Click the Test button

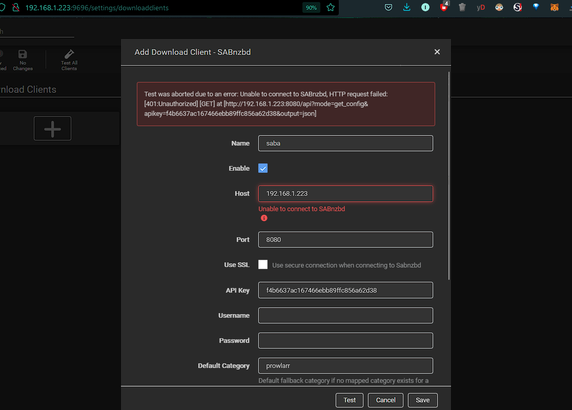350,400
